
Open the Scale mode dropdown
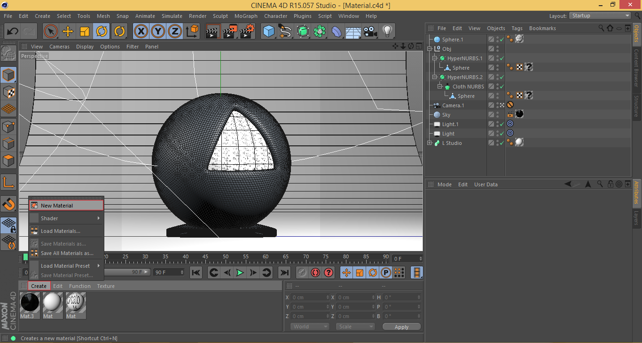[x=355, y=327]
